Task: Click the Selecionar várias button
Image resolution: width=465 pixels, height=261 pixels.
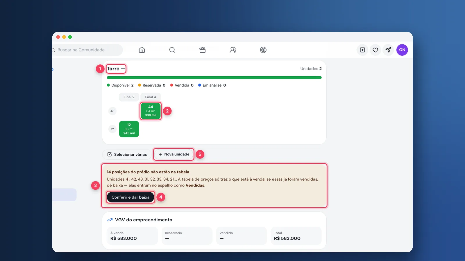Action: (127, 154)
